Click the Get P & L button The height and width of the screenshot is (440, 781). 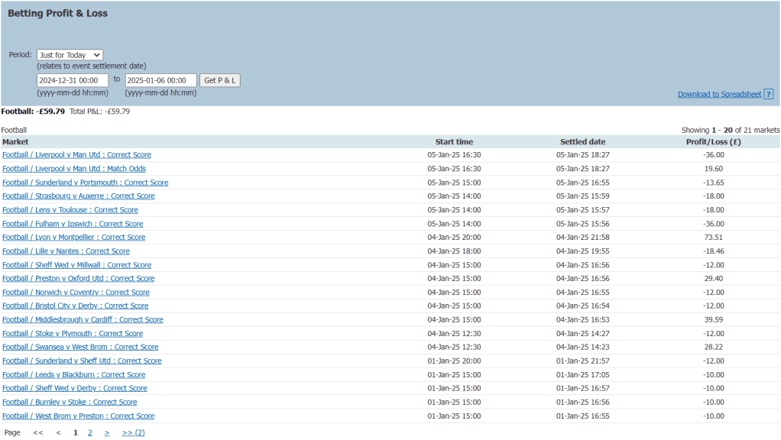(220, 80)
